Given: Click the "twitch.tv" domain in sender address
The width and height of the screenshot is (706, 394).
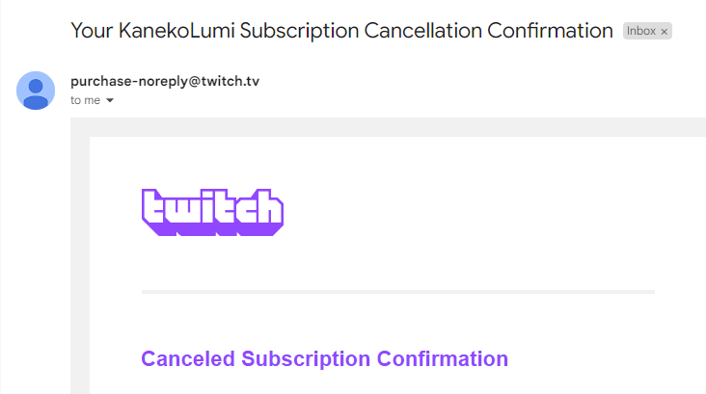Looking at the screenshot, I should [231, 81].
